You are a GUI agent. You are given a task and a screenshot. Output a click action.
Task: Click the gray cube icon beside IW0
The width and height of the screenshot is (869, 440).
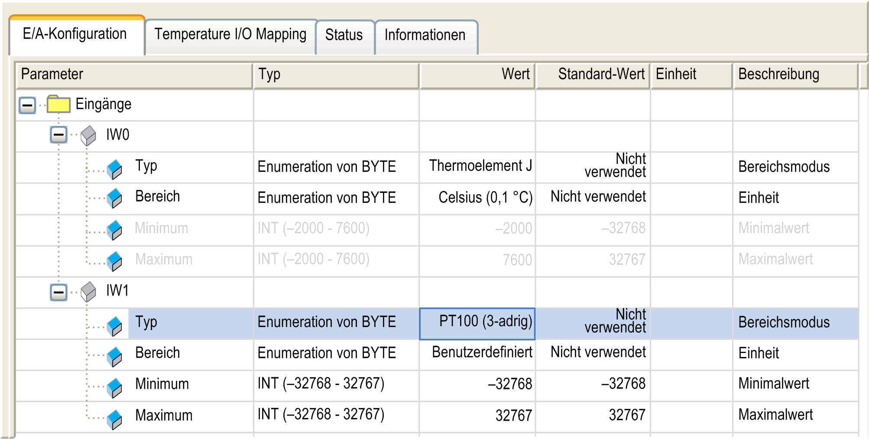[88, 135]
